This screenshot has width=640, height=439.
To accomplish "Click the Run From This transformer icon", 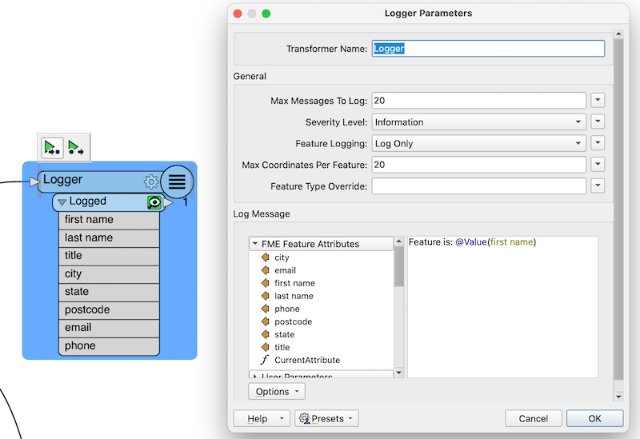I will tap(76, 148).
